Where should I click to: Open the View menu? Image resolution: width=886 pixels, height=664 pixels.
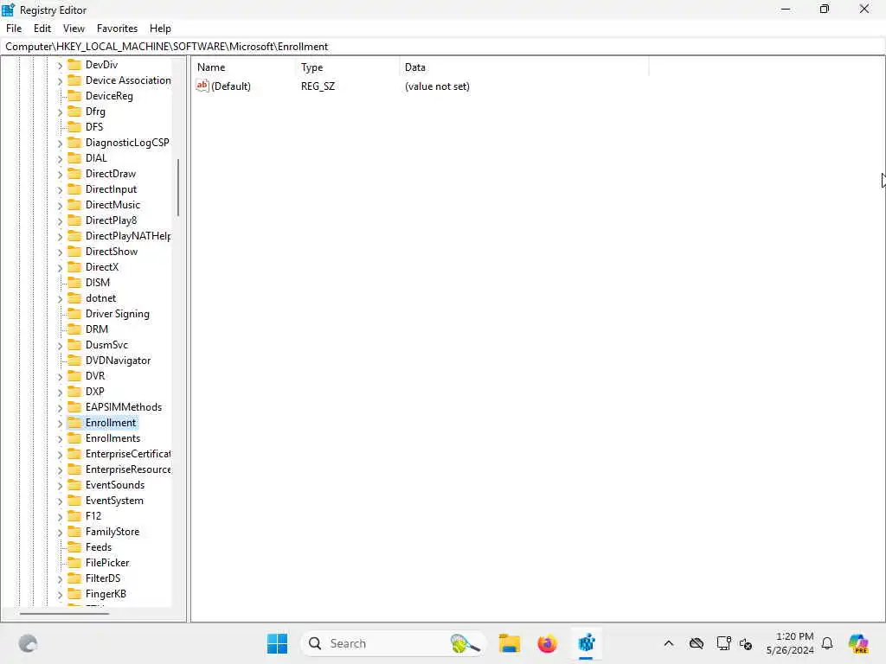(x=74, y=29)
